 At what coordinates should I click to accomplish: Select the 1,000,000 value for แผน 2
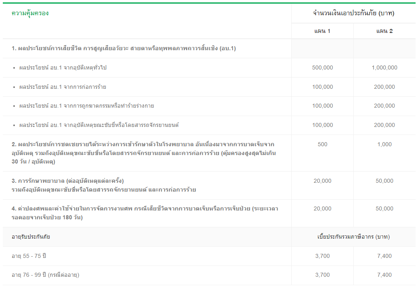click(385, 67)
